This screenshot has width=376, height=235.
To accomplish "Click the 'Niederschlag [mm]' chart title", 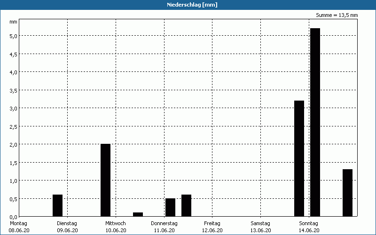I will click(x=192, y=5).
